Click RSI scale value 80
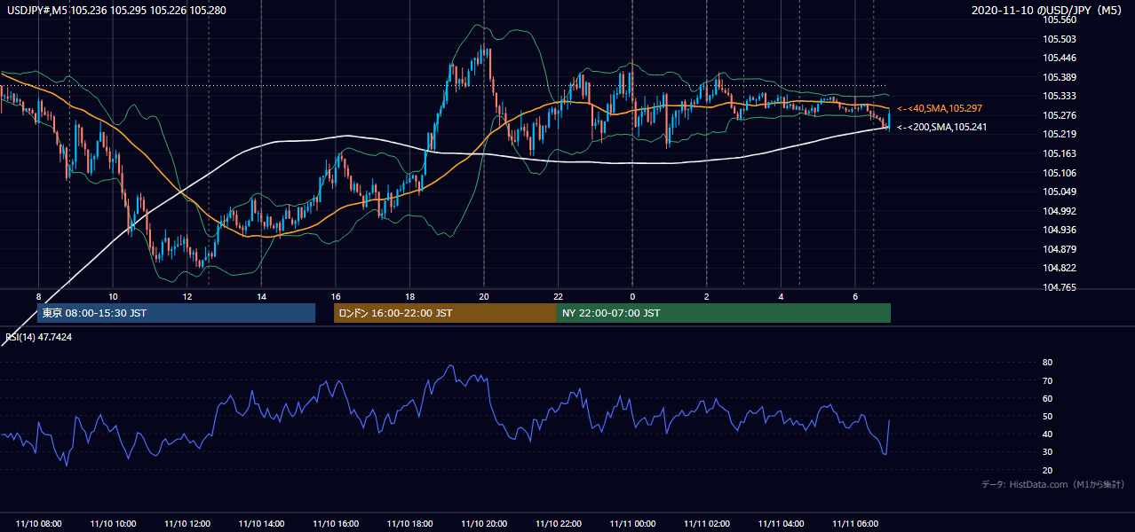The width and height of the screenshot is (1135, 532). click(1047, 363)
